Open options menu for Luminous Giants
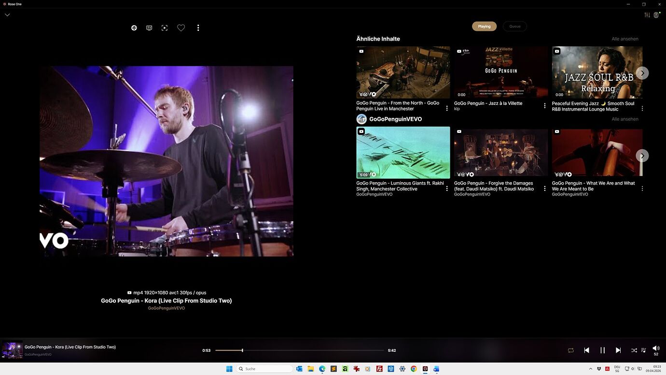Screen dimensions: 666x375 coord(447,188)
